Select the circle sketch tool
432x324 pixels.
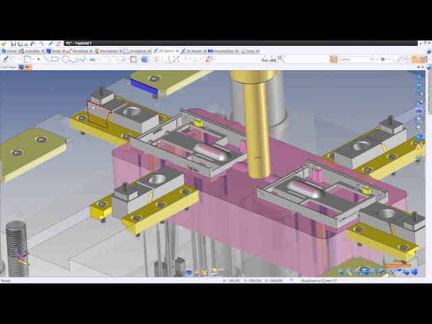pos(65,59)
